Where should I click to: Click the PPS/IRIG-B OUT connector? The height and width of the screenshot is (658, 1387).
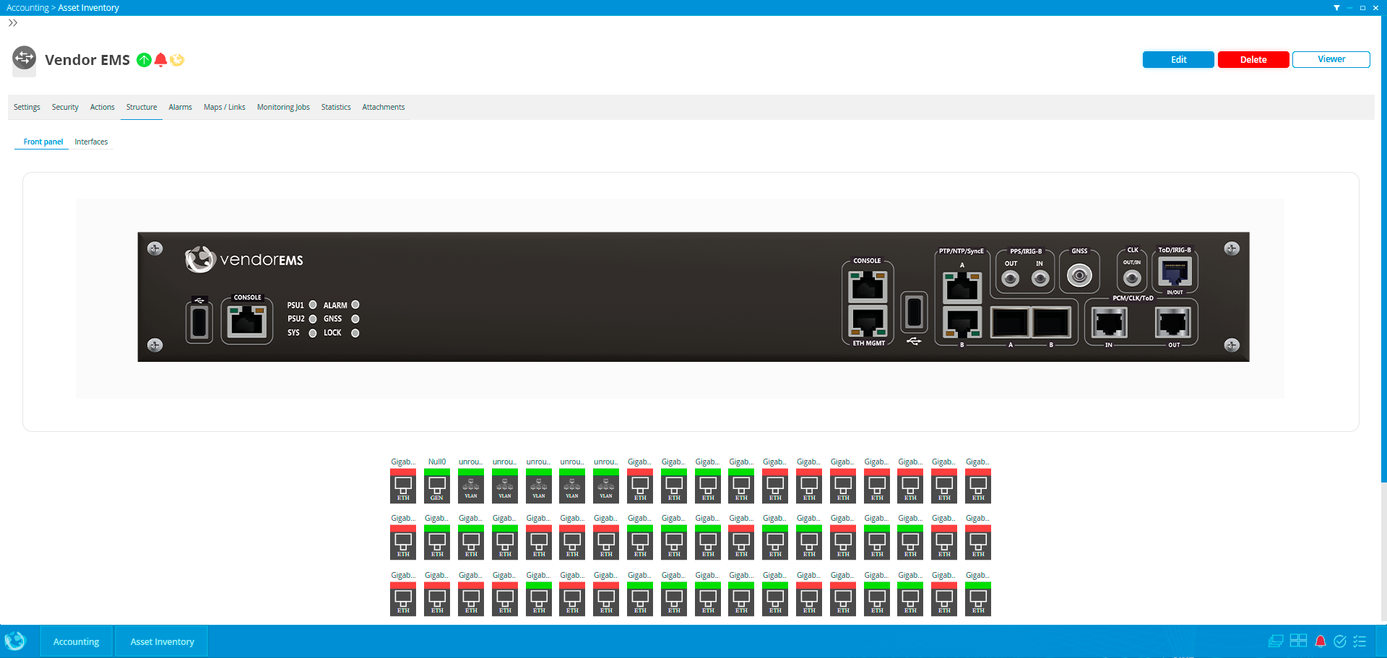[x=1011, y=278]
